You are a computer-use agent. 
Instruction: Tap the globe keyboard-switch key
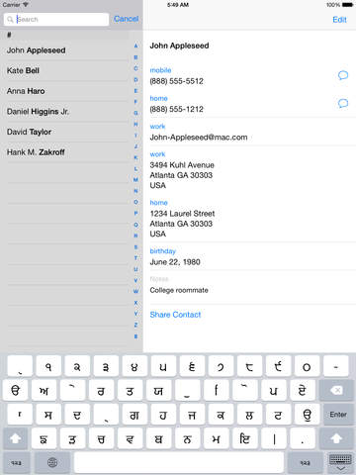52,463
